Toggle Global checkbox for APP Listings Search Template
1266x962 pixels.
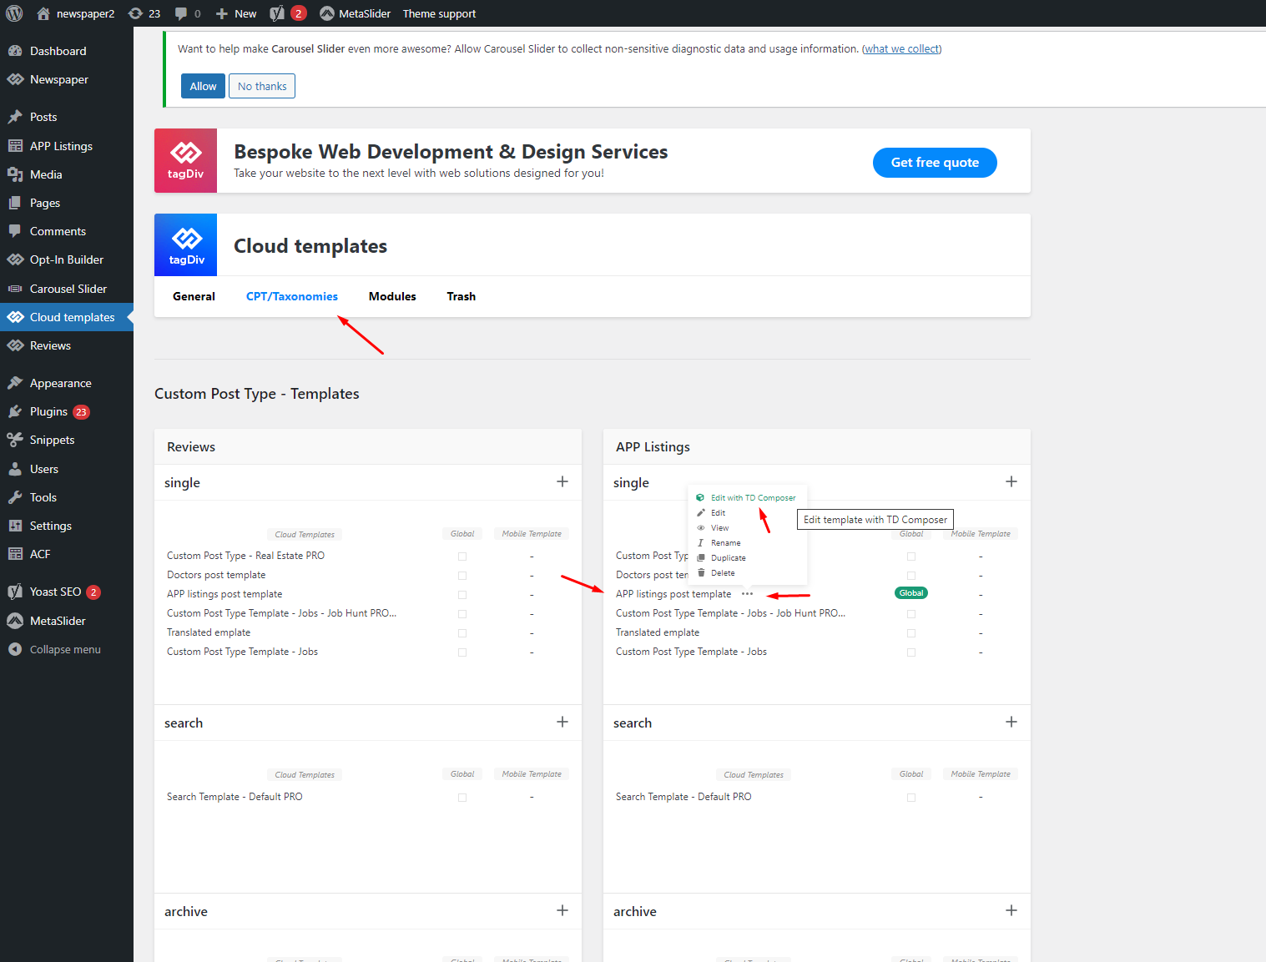pyautogui.click(x=911, y=798)
